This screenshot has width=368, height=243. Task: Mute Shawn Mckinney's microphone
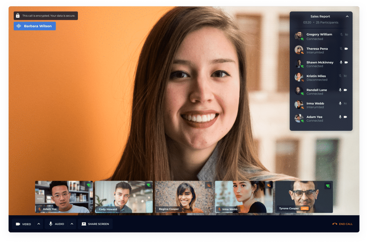click(341, 62)
